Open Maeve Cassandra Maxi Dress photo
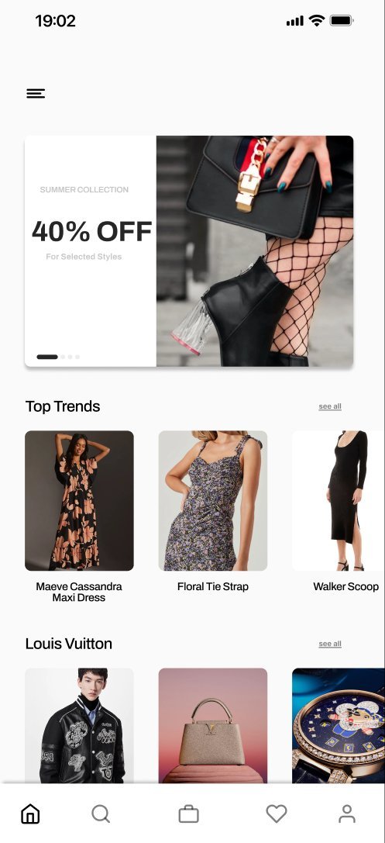385x843 pixels. click(79, 500)
